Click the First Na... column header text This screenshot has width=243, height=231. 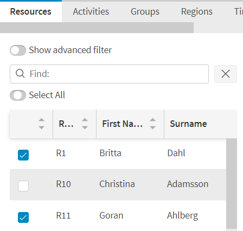coord(123,124)
